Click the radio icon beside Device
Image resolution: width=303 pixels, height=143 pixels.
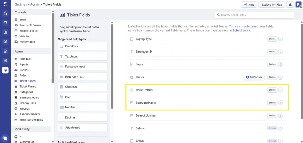point(132,77)
